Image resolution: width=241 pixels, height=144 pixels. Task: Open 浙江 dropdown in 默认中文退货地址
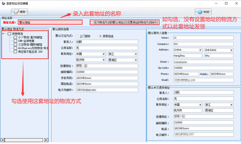pos(231,105)
